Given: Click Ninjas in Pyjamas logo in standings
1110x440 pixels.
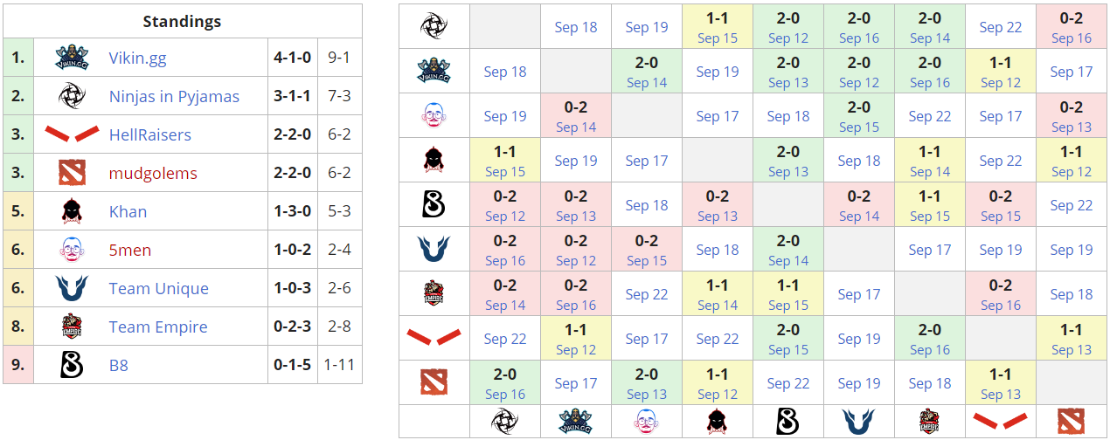Looking at the screenshot, I should click(72, 96).
